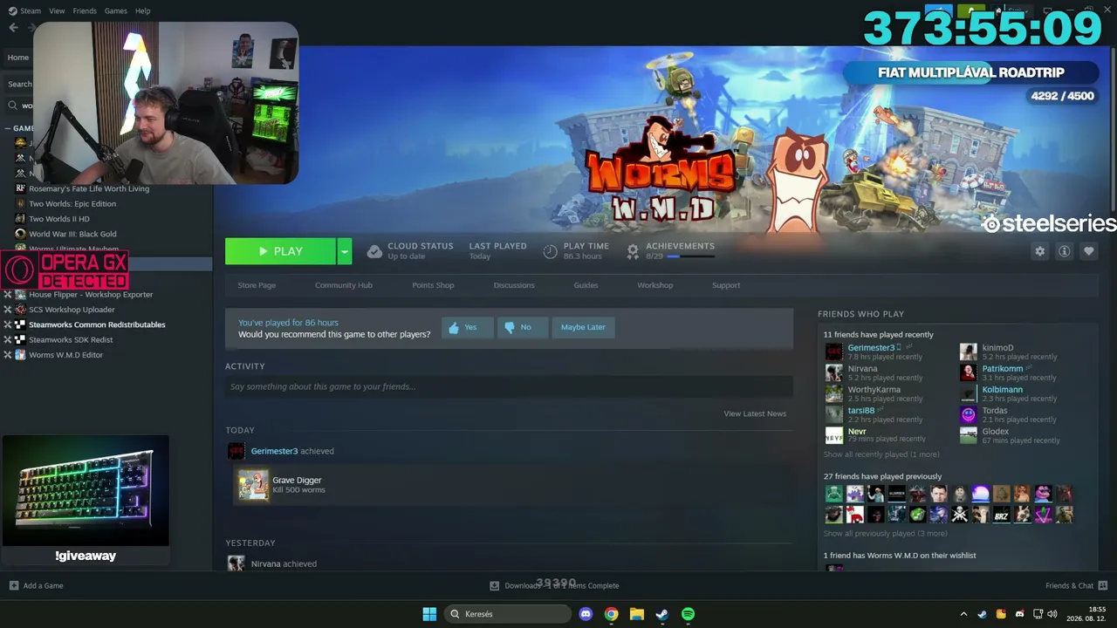Collapse the Games list in the library sidebar

click(x=7, y=128)
